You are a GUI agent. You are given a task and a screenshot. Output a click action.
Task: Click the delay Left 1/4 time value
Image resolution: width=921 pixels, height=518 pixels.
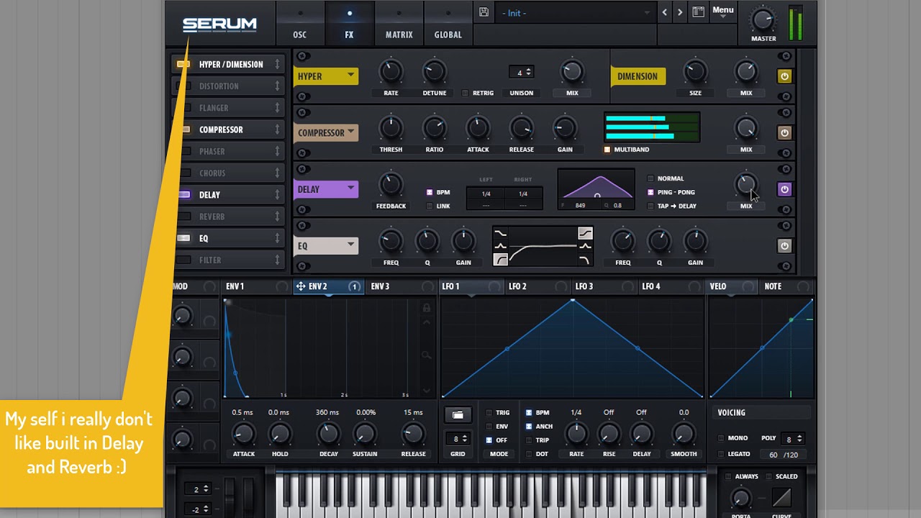(x=486, y=194)
